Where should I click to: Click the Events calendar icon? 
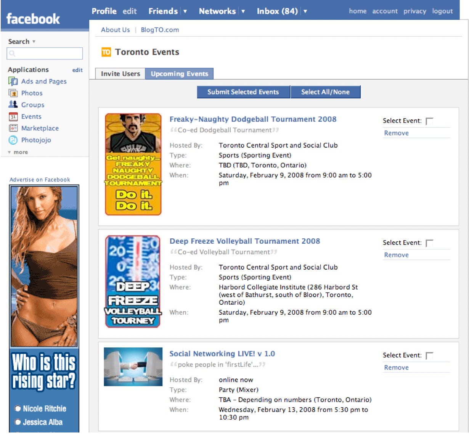[13, 117]
